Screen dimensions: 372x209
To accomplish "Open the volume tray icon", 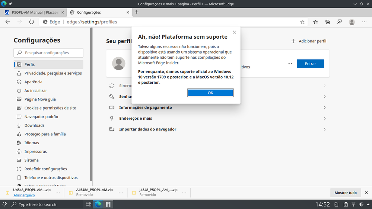I will (x=361, y=204).
